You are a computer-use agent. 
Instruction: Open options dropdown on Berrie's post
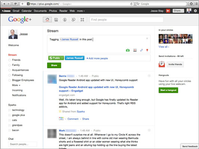(x=149, y=76)
